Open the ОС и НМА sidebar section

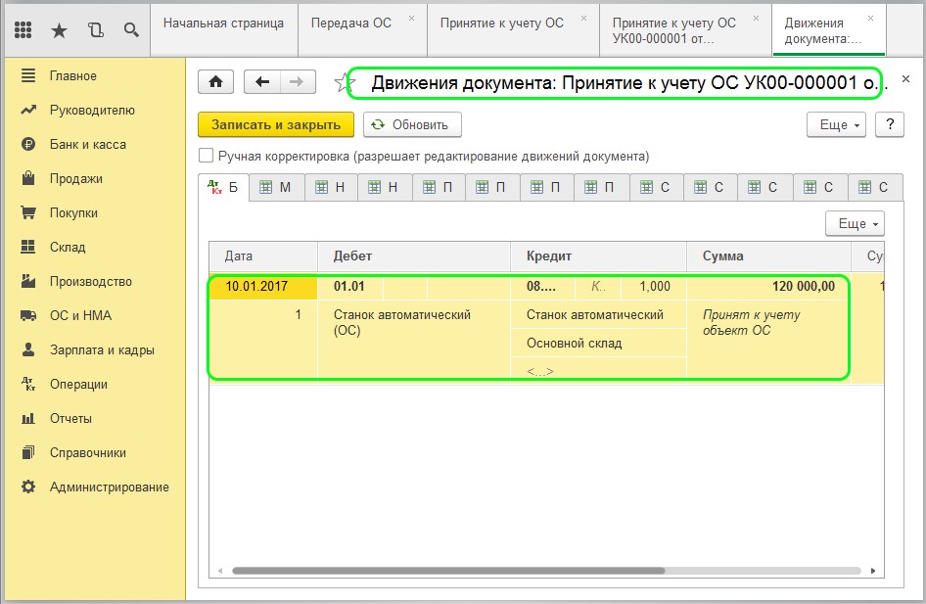pyautogui.click(x=80, y=315)
